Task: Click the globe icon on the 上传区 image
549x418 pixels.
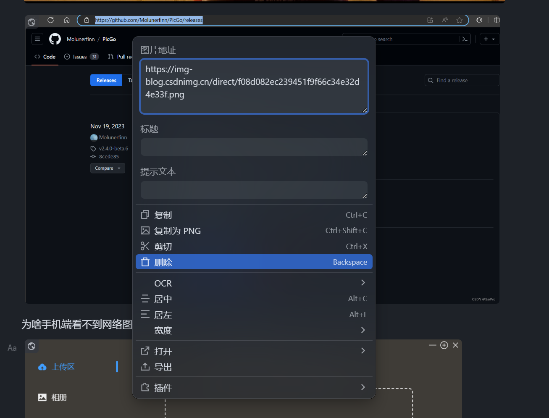Action: [x=32, y=346]
